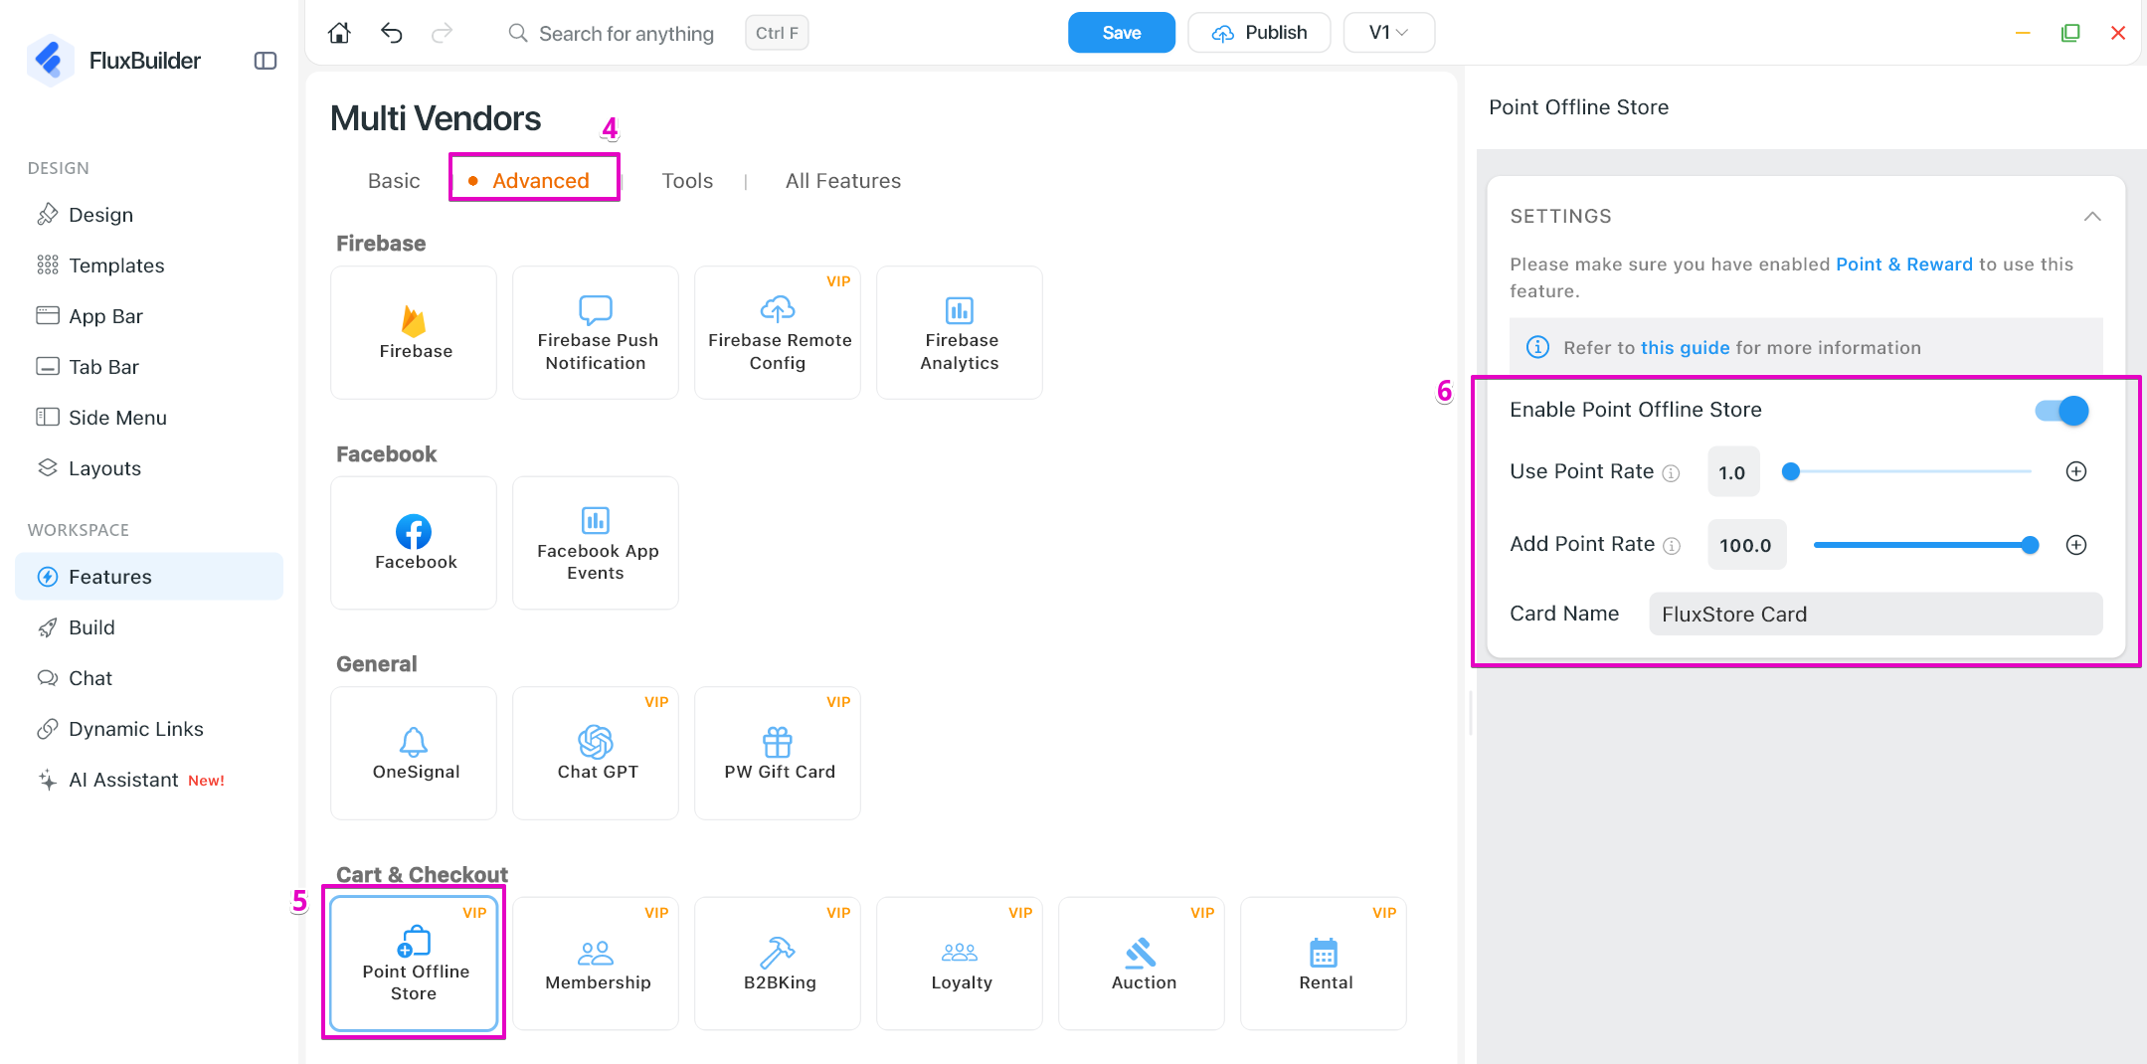2147x1064 pixels.
Task: Switch to the Advanced tab
Action: [x=541, y=181]
